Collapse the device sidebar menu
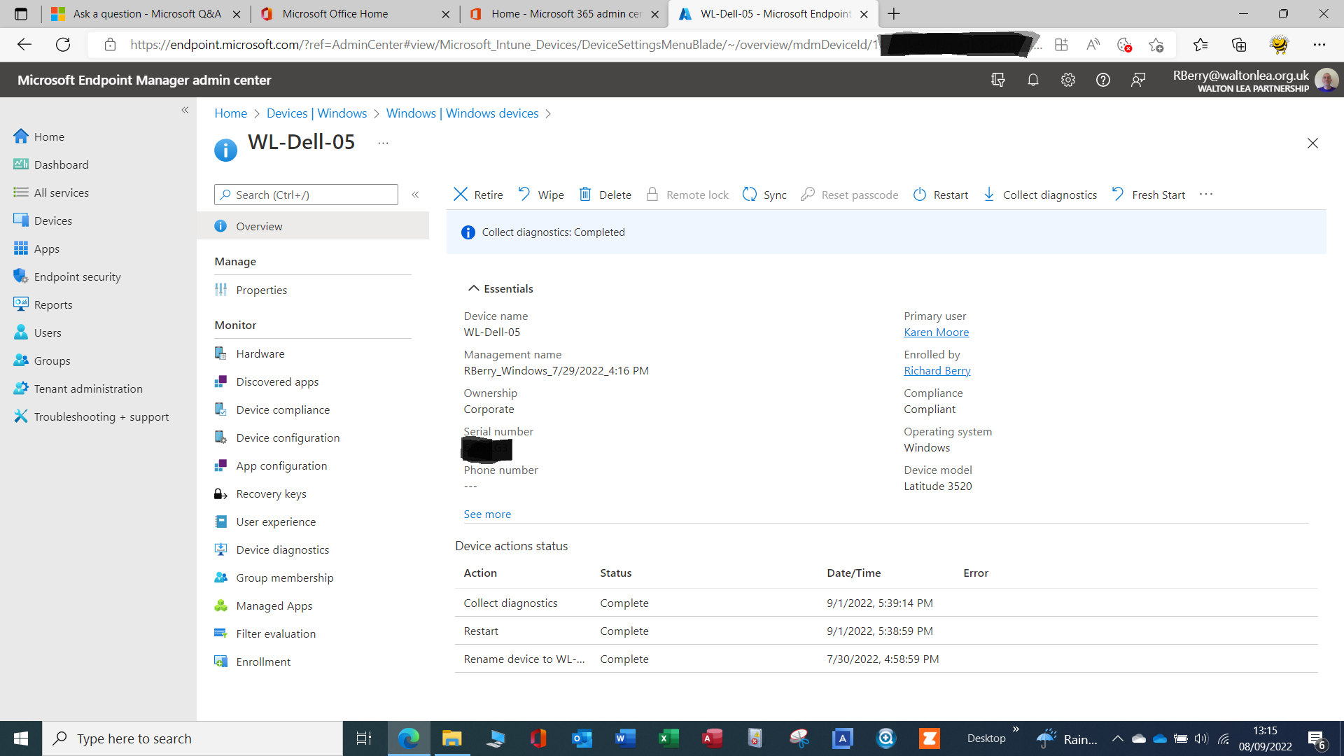This screenshot has width=1344, height=756. tap(415, 195)
